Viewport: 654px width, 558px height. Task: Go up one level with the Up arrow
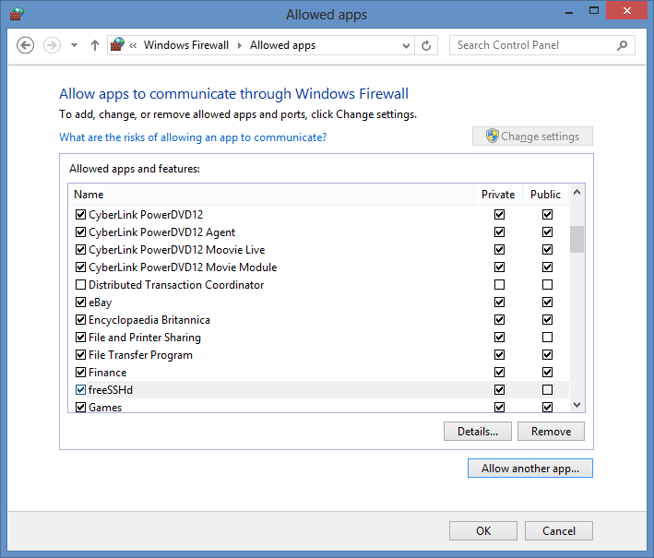(95, 45)
